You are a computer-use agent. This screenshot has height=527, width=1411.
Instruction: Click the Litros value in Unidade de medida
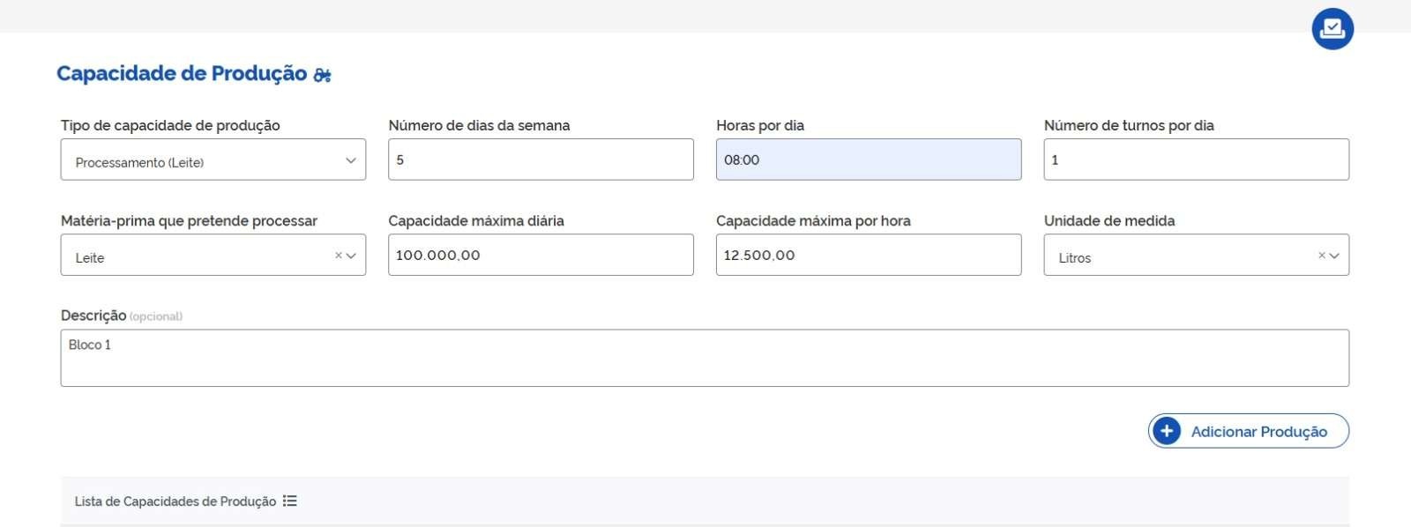(1074, 257)
